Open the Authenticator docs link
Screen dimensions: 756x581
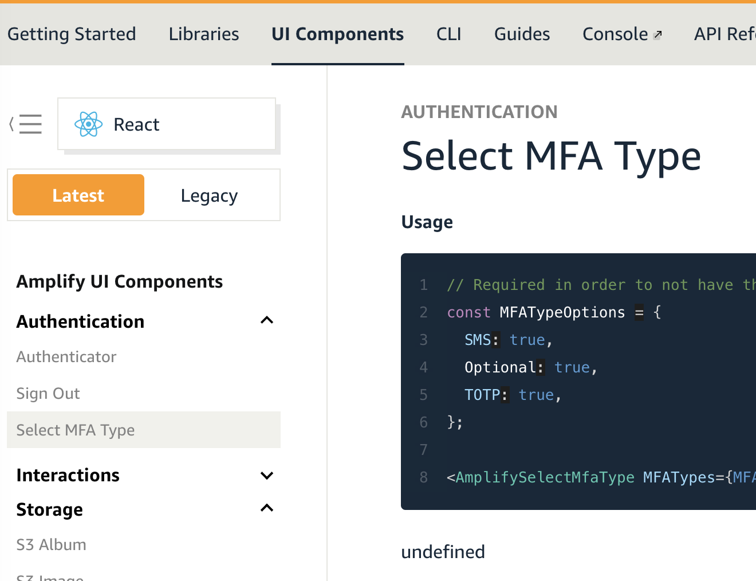coord(66,357)
